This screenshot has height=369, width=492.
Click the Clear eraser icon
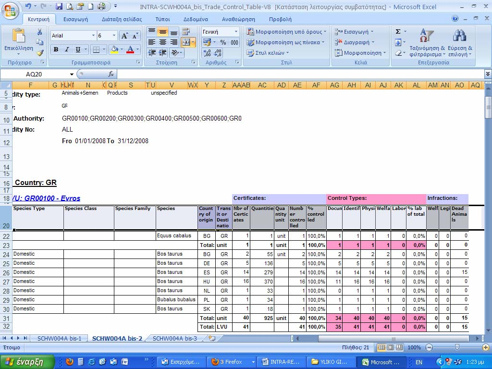(398, 53)
